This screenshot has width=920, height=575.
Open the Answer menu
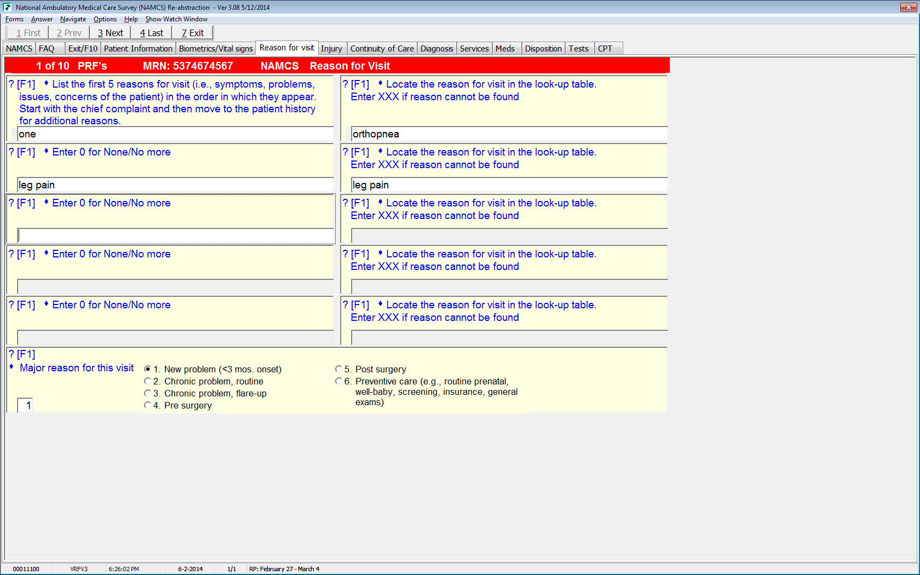[42, 19]
